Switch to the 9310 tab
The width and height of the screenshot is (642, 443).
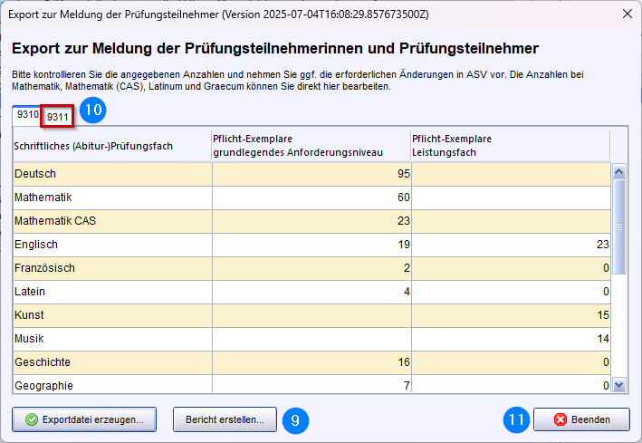pos(27,115)
